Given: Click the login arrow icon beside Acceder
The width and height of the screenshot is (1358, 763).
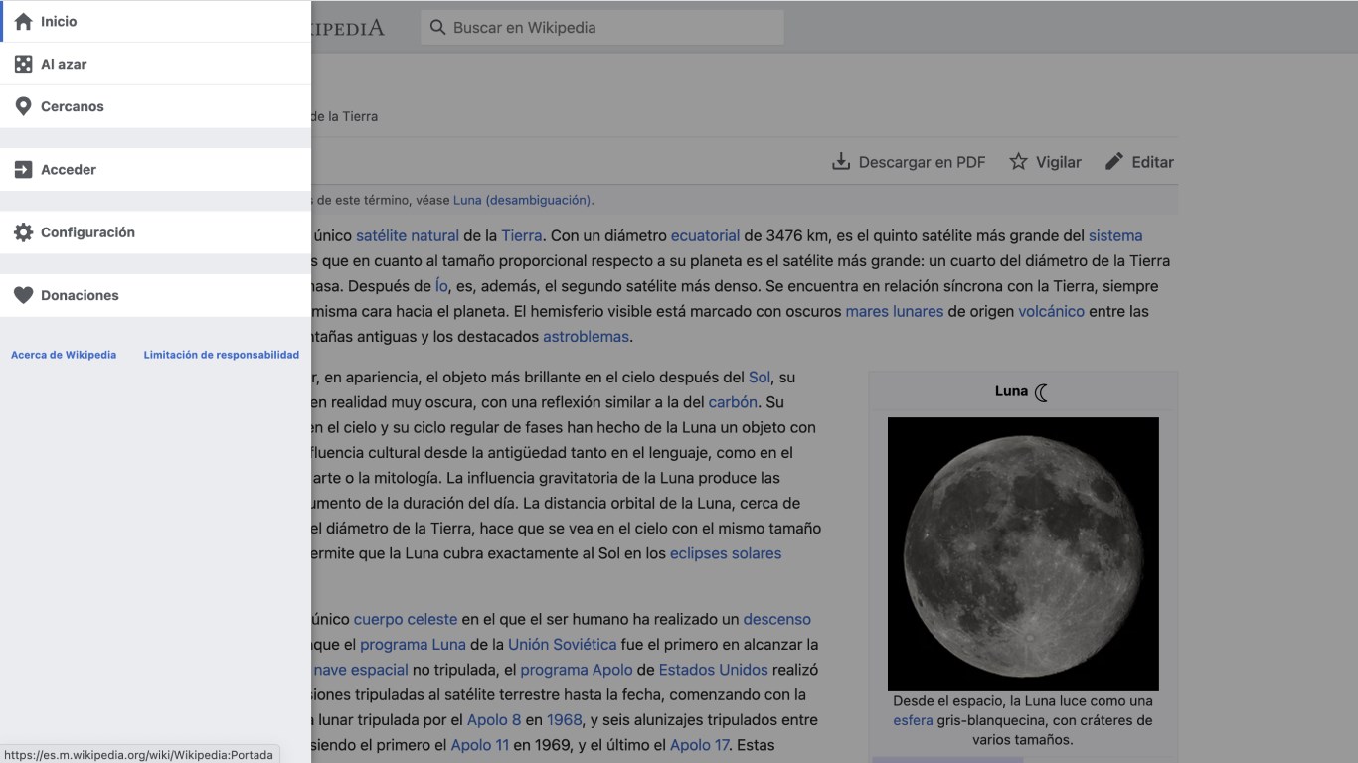Looking at the screenshot, I should [x=23, y=170].
